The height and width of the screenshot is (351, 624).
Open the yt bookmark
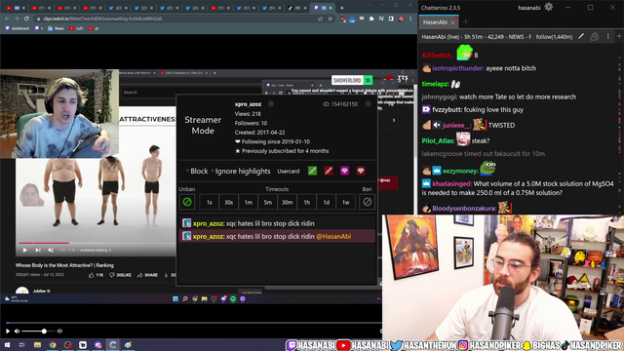(x=94, y=28)
